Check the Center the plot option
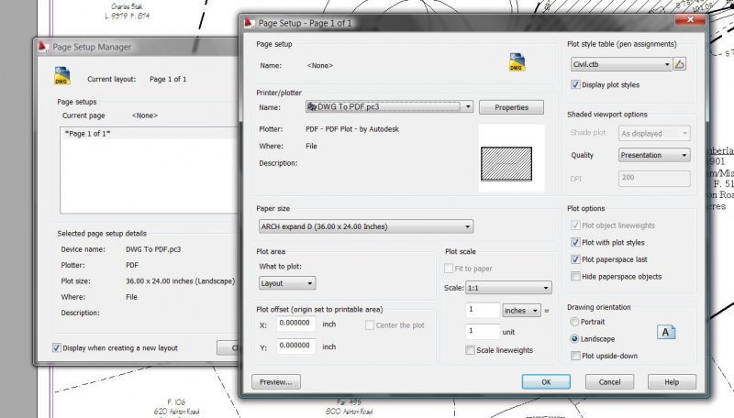 click(x=370, y=324)
